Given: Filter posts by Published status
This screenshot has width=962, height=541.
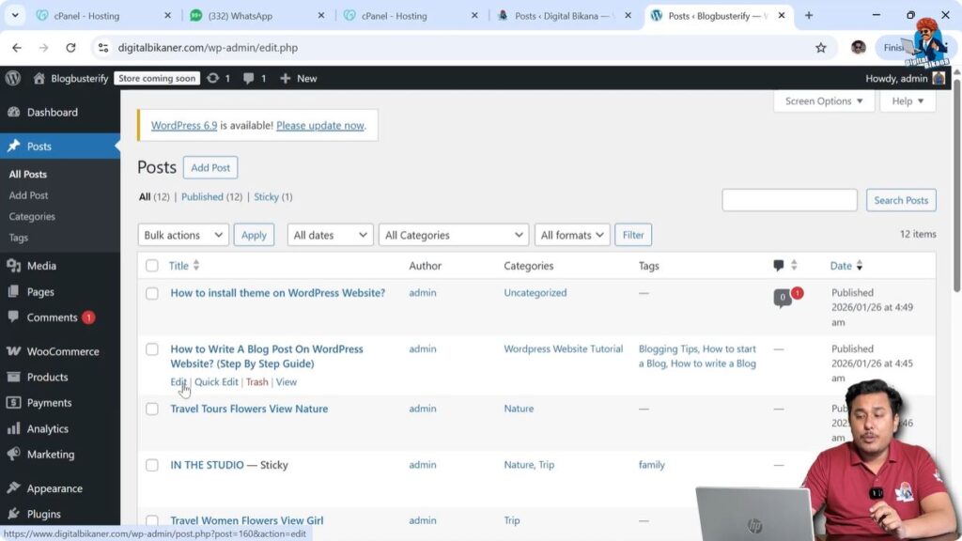Looking at the screenshot, I should 202,196.
